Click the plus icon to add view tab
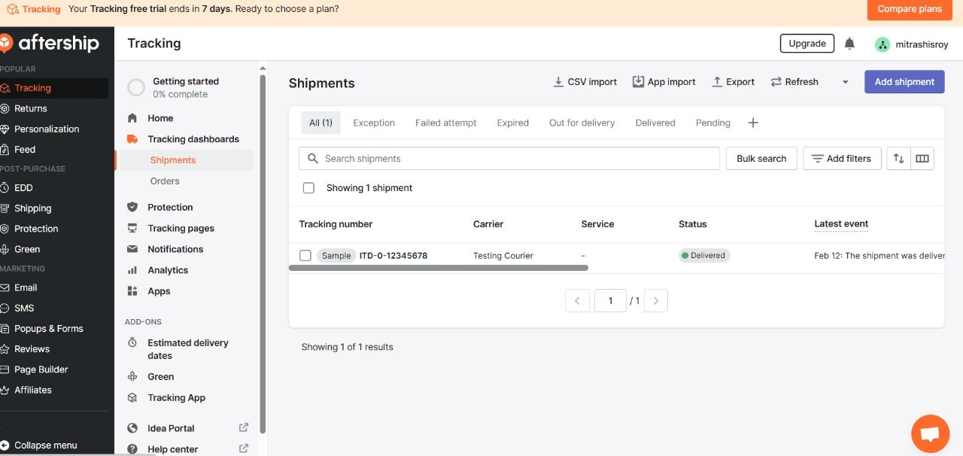Image resolution: width=963 pixels, height=456 pixels. [753, 123]
